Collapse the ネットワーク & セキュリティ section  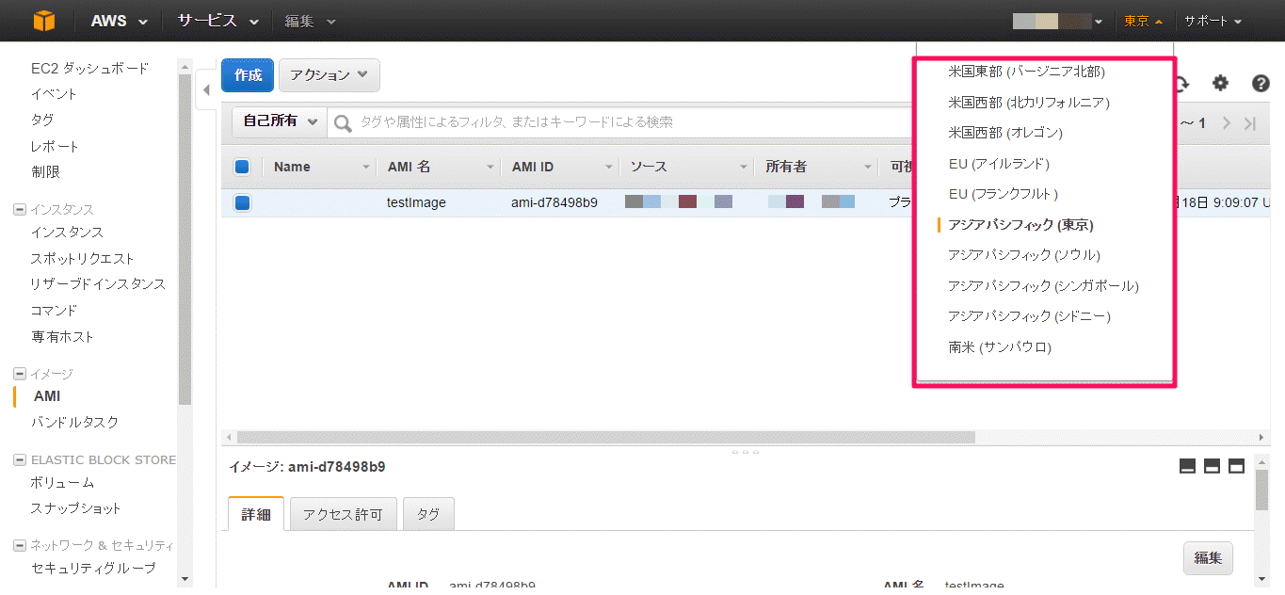[x=20, y=546]
